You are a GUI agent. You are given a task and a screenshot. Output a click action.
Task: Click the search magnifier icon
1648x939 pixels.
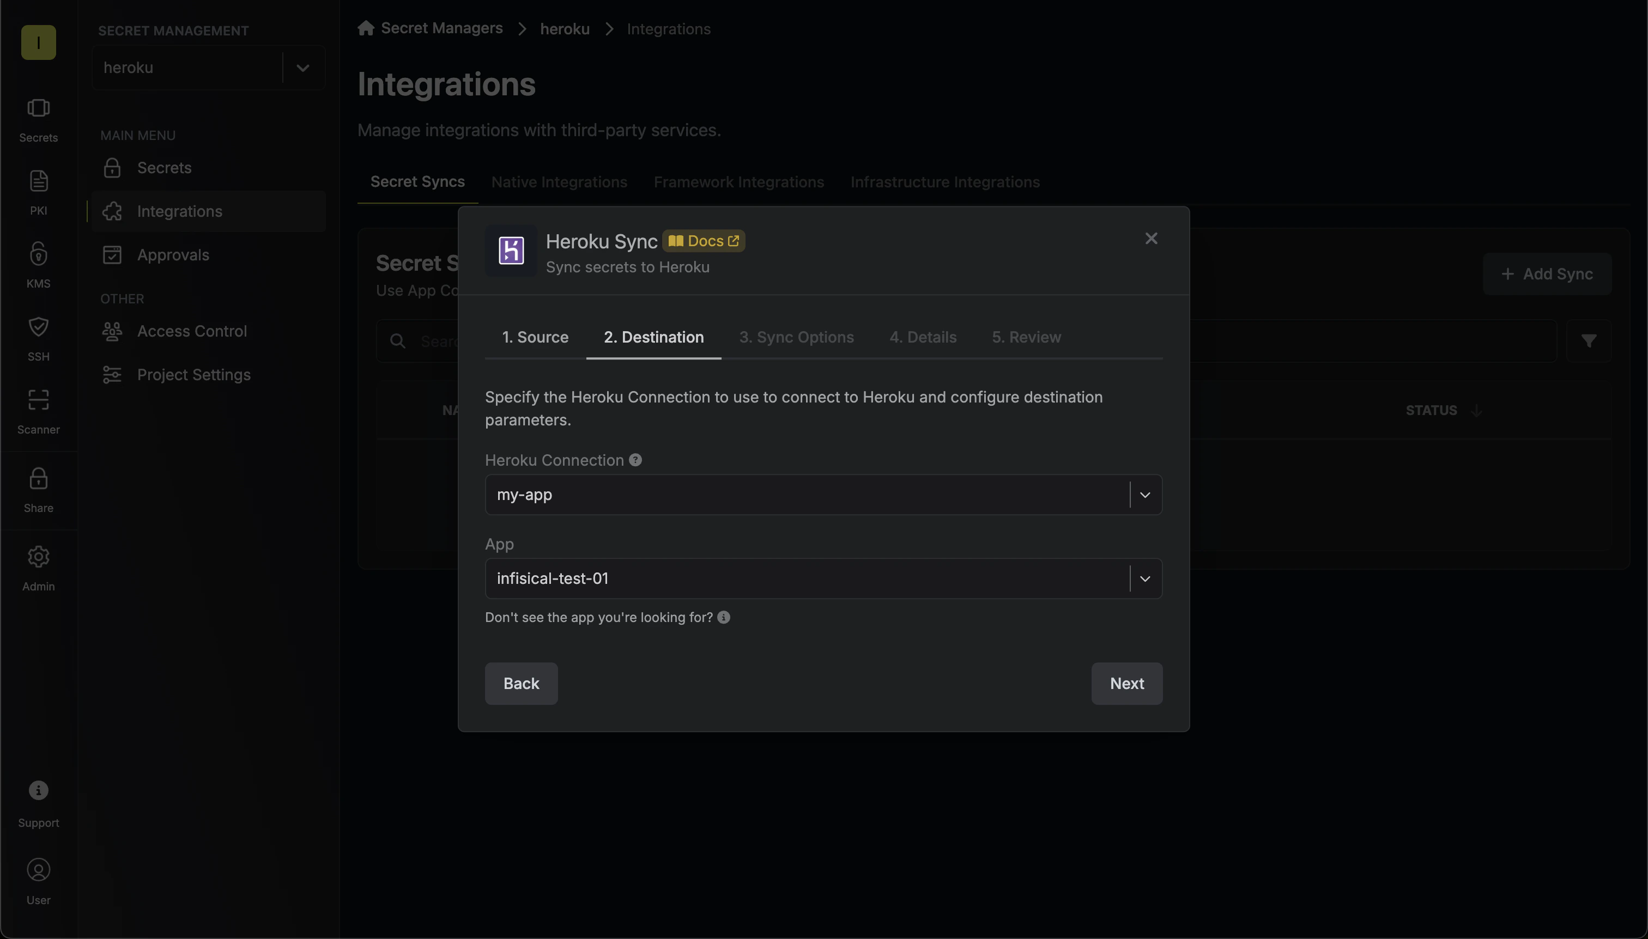[x=397, y=341]
